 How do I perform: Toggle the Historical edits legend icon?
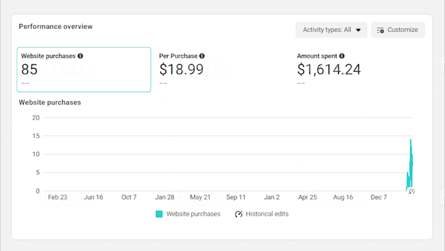click(239, 214)
